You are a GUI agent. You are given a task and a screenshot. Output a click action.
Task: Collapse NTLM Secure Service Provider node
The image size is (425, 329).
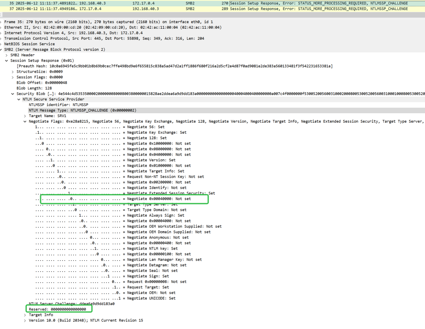(x=19, y=99)
